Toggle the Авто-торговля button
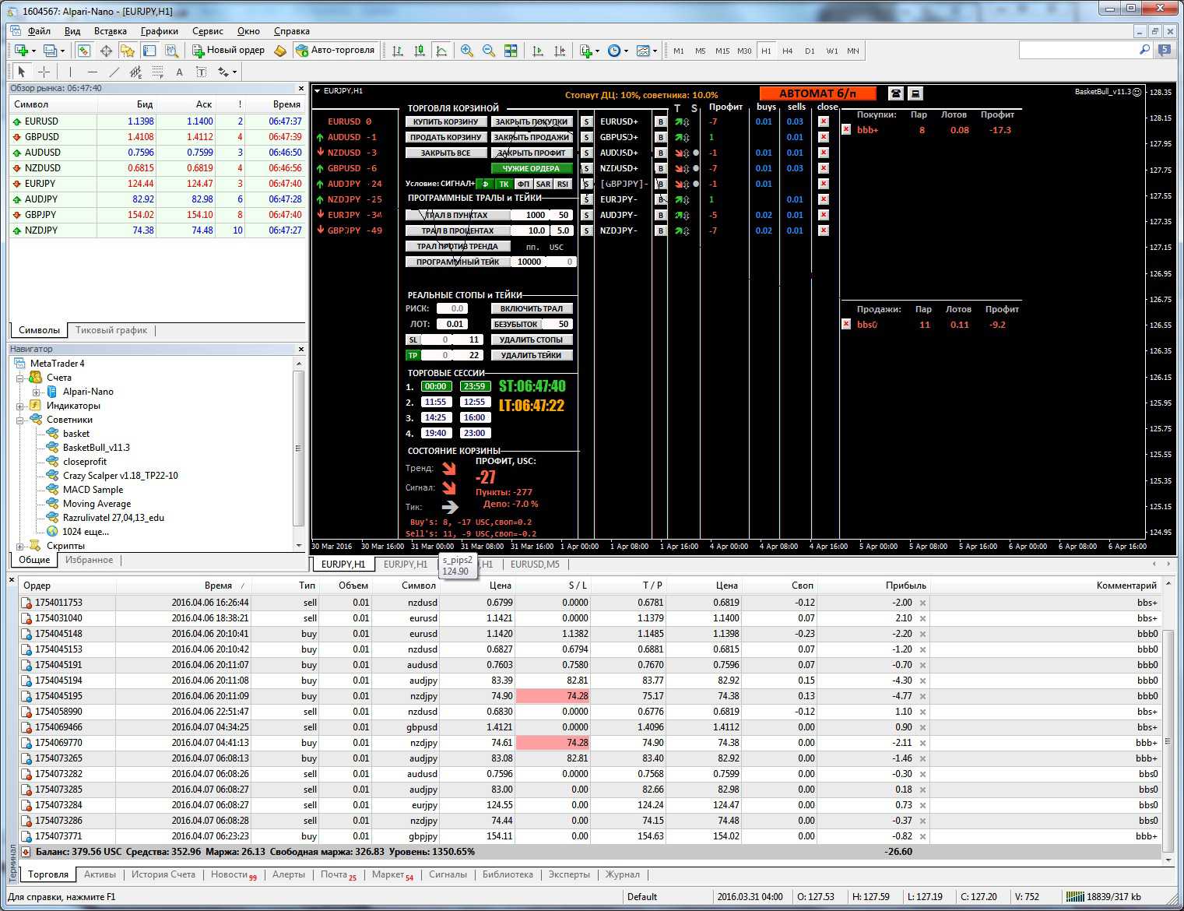The height and width of the screenshot is (911, 1184). coord(336,50)
